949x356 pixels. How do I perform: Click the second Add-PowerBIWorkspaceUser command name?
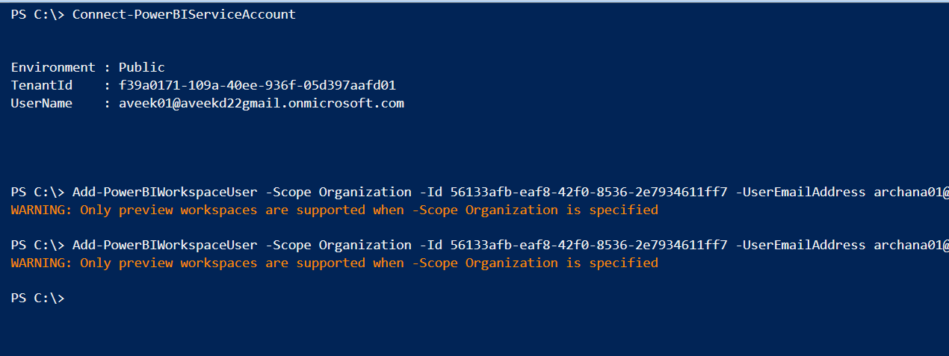[164, 245]
